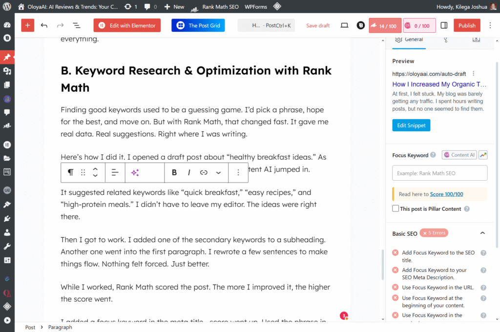Open WPForms admin bar menu
This screenshot has width=500, height=332.
256,7
